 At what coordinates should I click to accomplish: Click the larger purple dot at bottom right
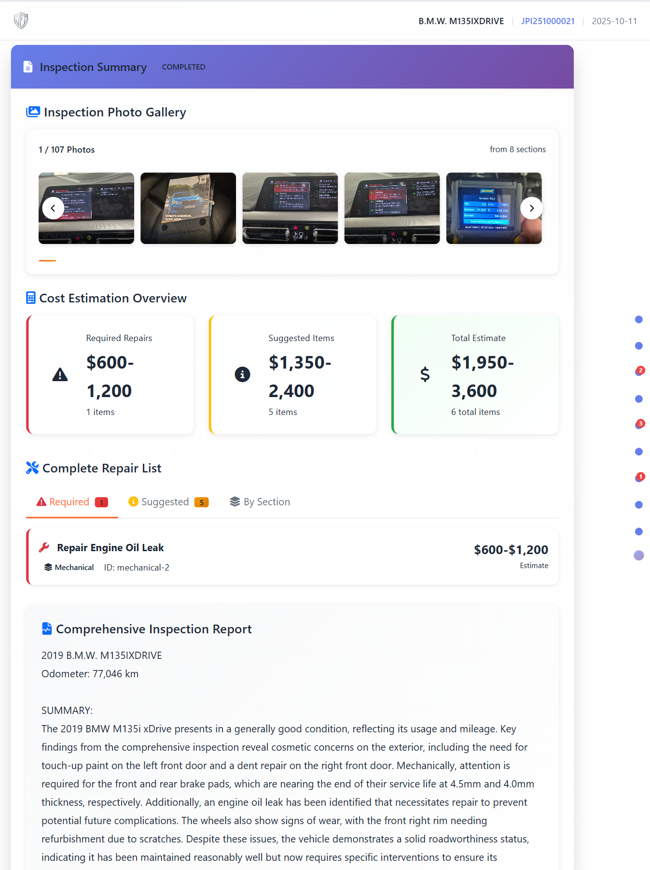pos(639,556)
